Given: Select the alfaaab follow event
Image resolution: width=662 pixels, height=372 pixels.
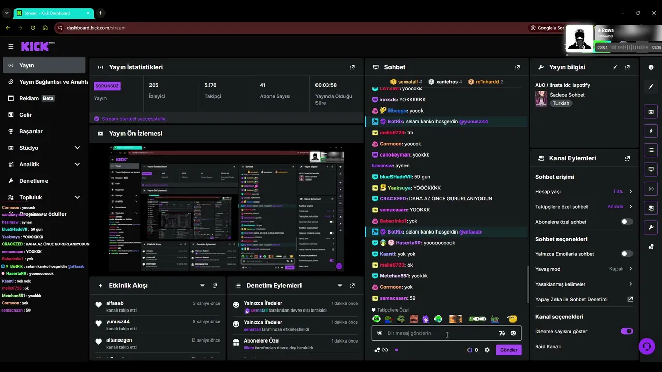Looking at the screenshot, I should coord(158,306).
